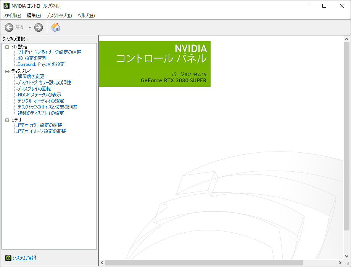This screenshot has height=267, width=351.
Task: Click the NVIDIA app icon in title bar
Action: [x=6, y=6]
